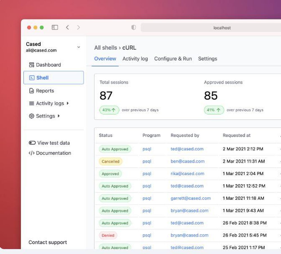This screenshot has height=254, width=281.
Task: Open the Cased account dropdown chevron
Action: point(79,47)
